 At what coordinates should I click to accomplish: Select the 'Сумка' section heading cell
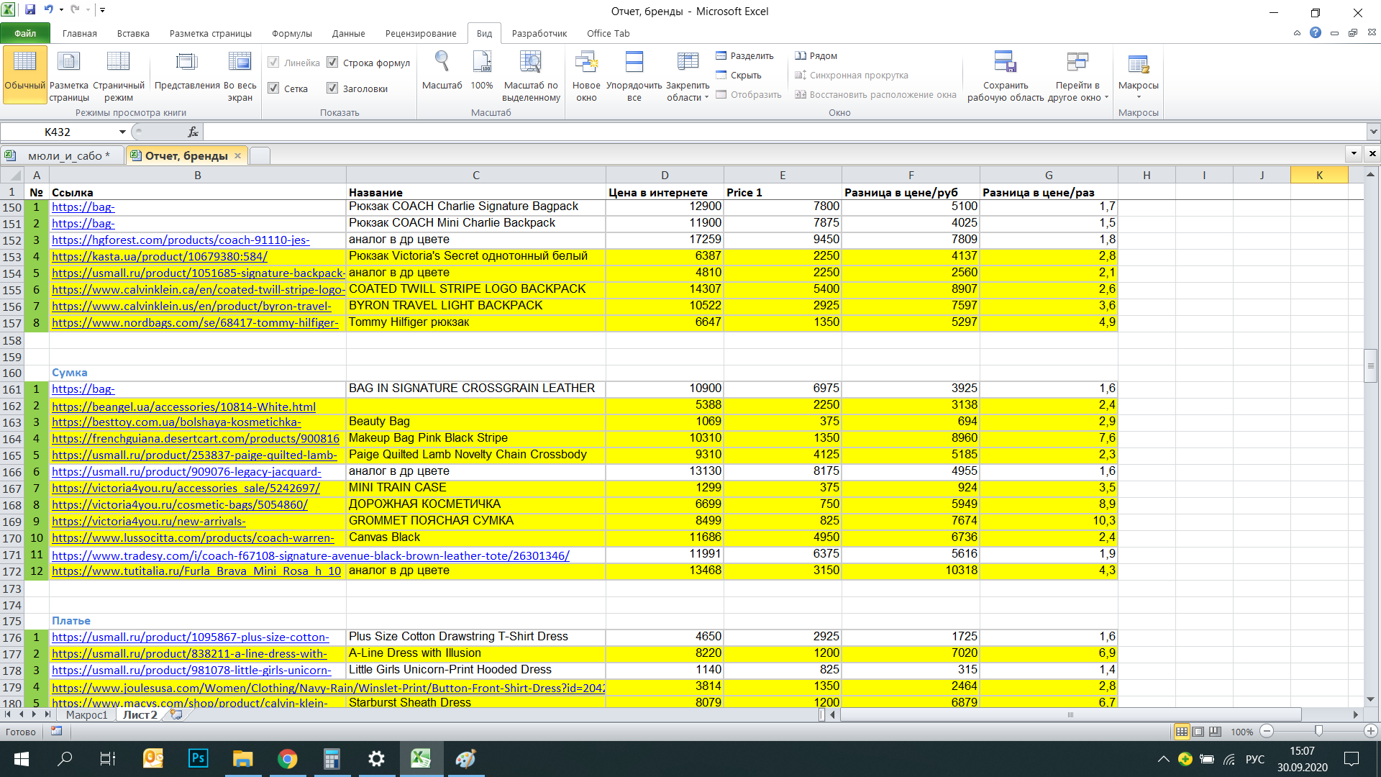197,373
